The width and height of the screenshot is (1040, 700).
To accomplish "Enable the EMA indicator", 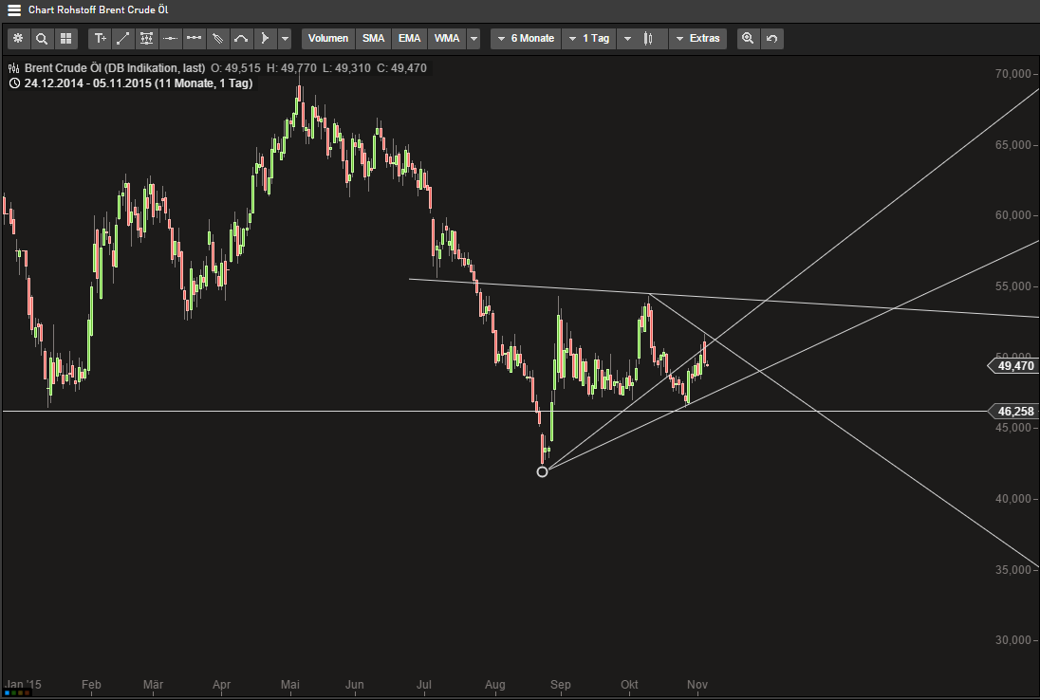I will [x=409, y=38].
